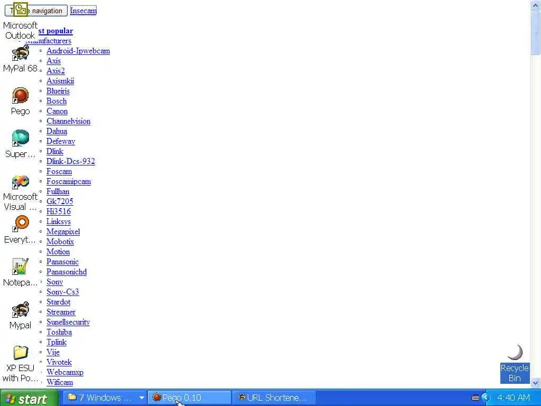Open the Fullhan link
541x406 pixels.
click(x=58, y=191)
